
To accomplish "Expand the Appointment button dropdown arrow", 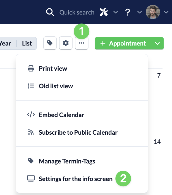I will (157, 43).
